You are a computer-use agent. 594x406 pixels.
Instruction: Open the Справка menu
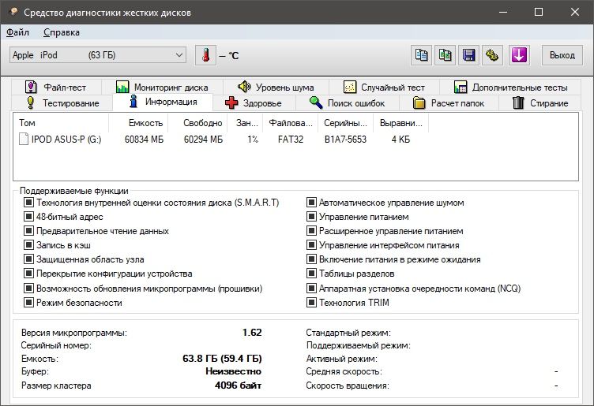[x=62, y=32]
